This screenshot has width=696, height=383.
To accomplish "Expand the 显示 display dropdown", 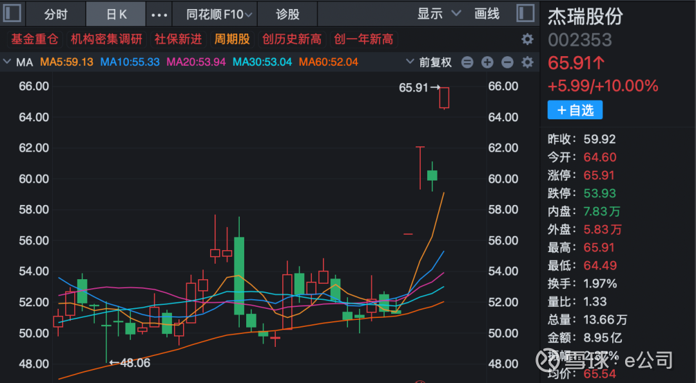I will coord(439,14).
